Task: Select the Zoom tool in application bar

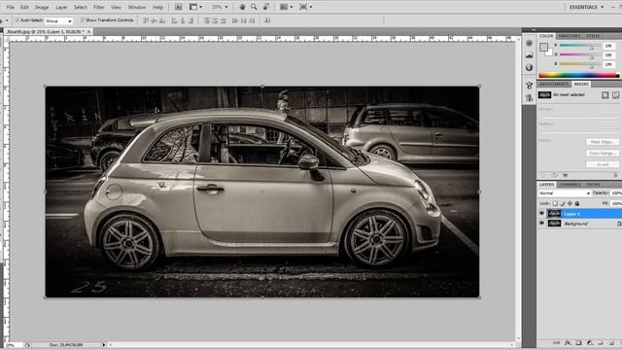Action: [254, 7]
